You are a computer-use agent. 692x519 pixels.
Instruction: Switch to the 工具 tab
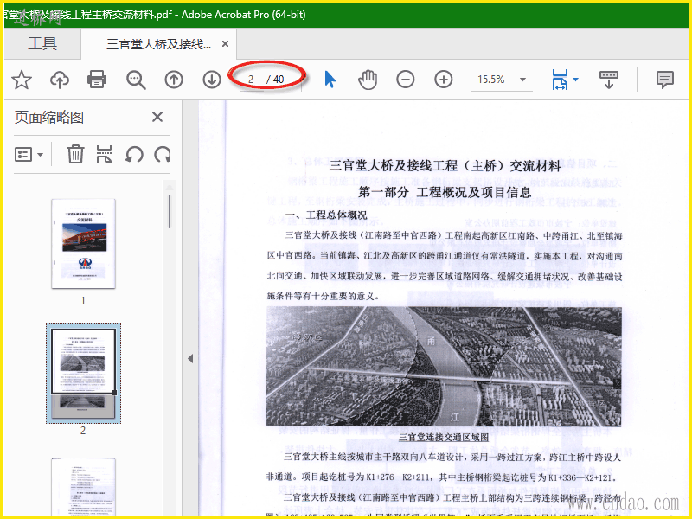(42, 44)
